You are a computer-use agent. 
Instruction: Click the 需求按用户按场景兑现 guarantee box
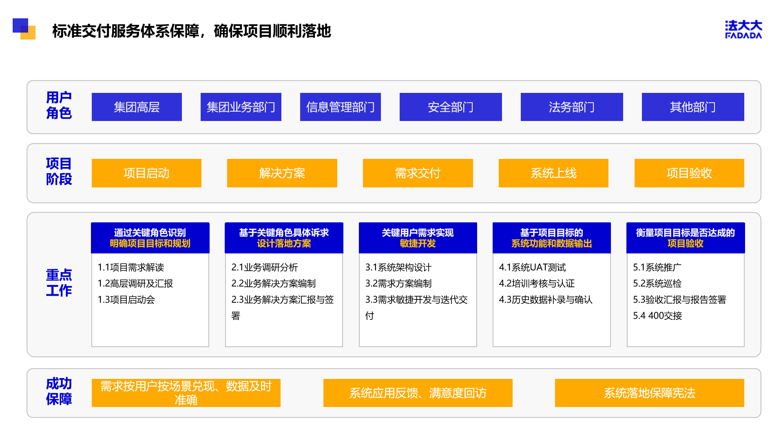click(x=186, y=393)
